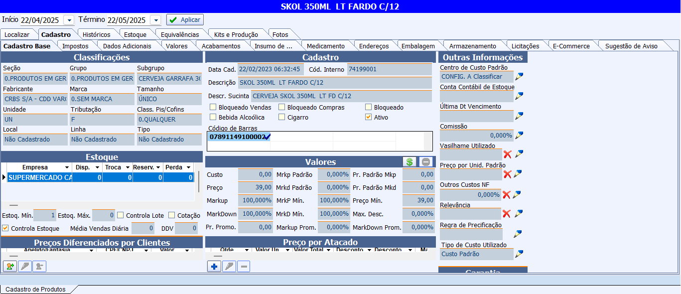Switch to the Localizar tab
Viewport: 681px width, 294px height.
(x=17, y=34)
